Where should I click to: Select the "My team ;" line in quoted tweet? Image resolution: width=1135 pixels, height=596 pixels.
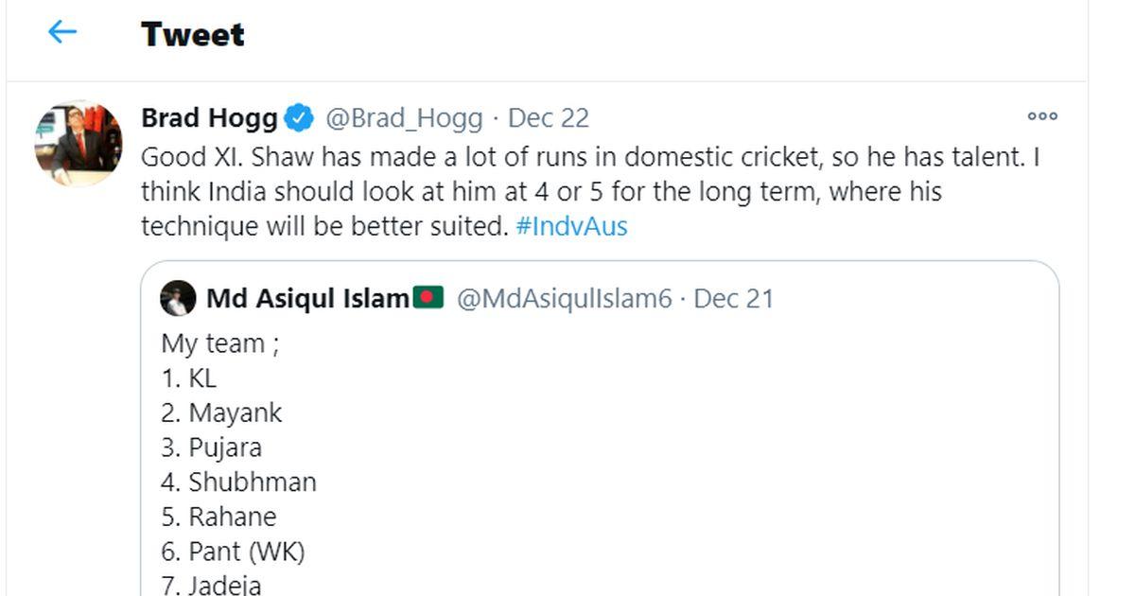click(x=219, y=343)
